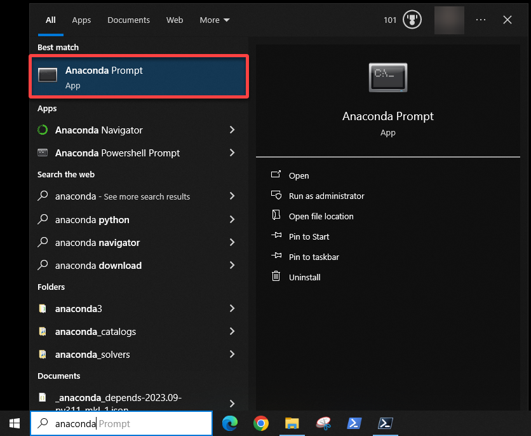
Task: Launch Microsoft Edge from the taskbar
Action: click(x=230, y=423)
